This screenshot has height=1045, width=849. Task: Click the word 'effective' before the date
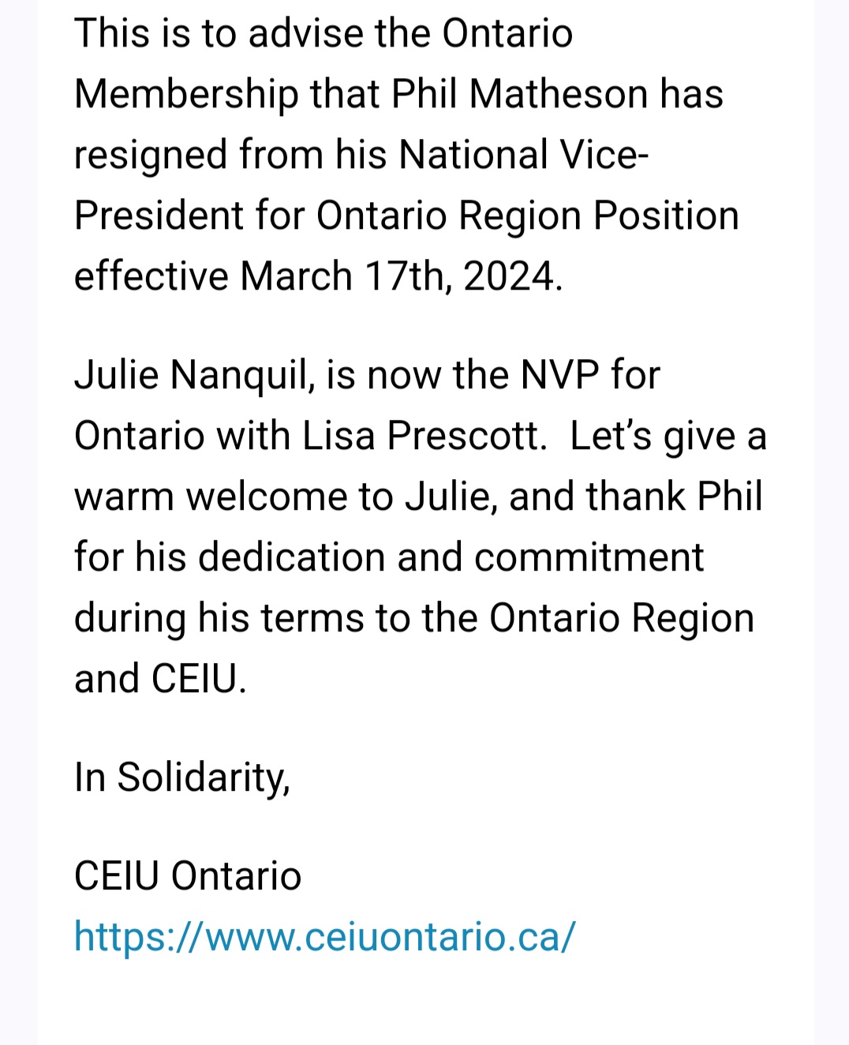point(151,276)
